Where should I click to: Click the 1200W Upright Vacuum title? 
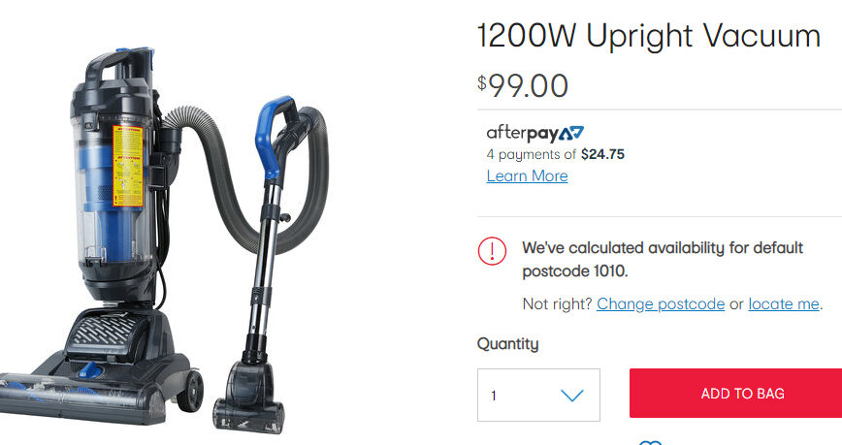649,36
